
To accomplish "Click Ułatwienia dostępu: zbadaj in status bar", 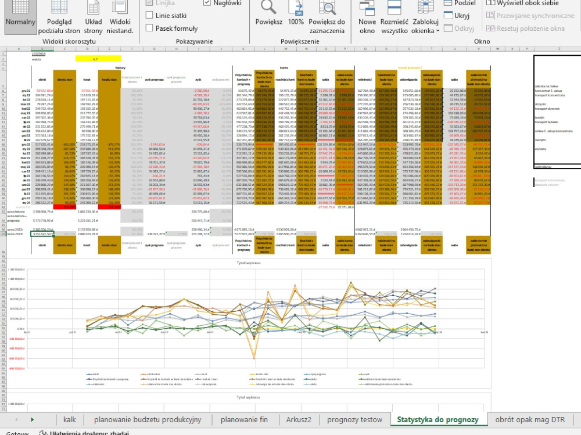I will click(x=84, y=433).
